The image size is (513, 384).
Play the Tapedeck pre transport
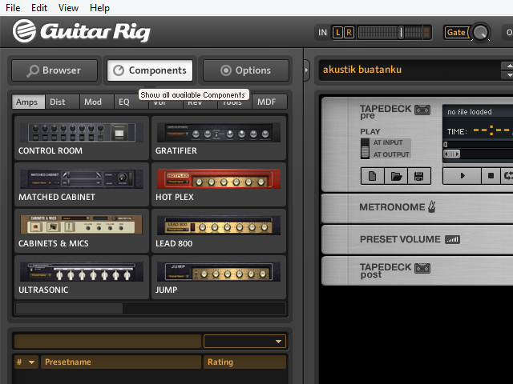coord(462,176)
